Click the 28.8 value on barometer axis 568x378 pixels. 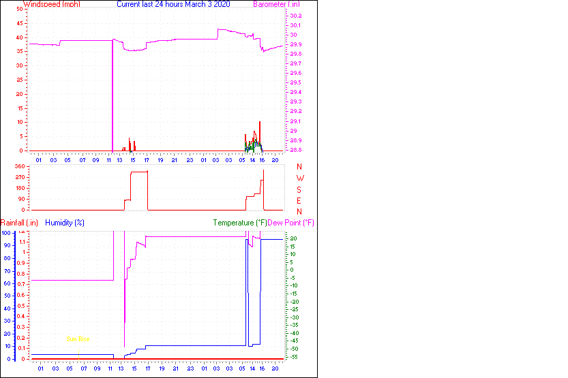click(296, 150)
